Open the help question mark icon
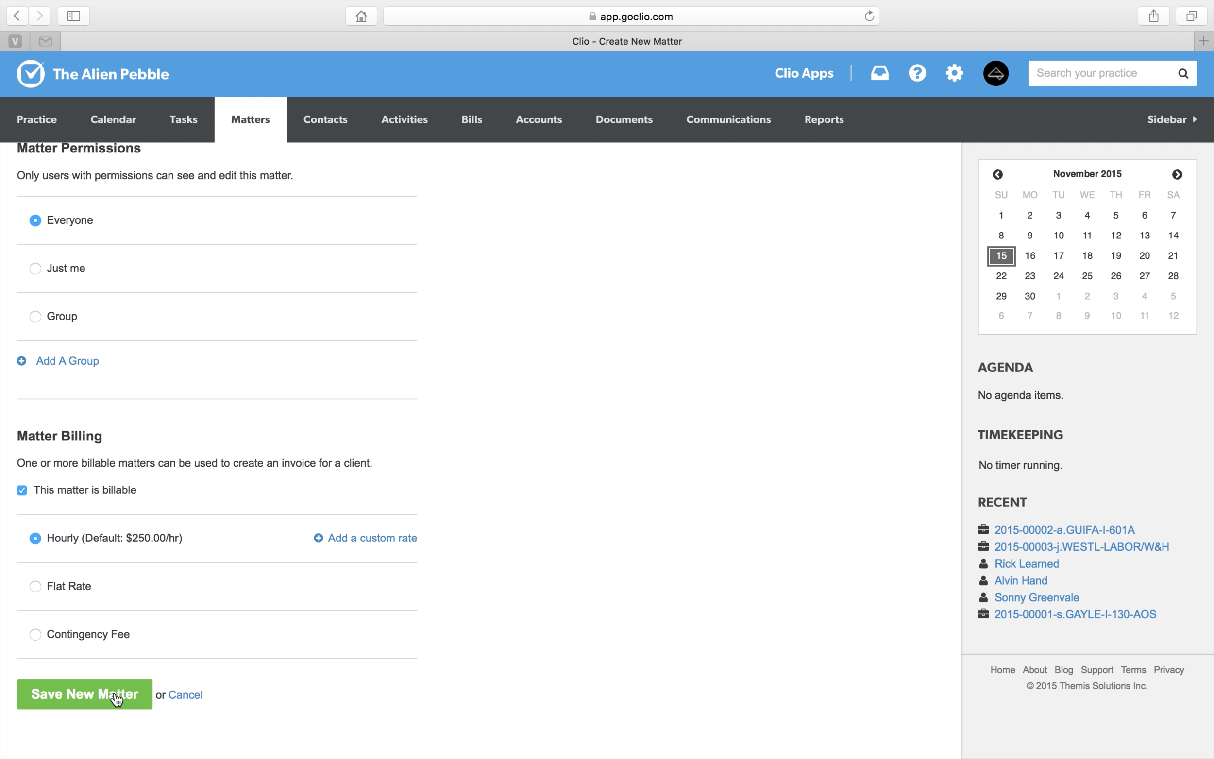1214x759 pixels. 917,73
